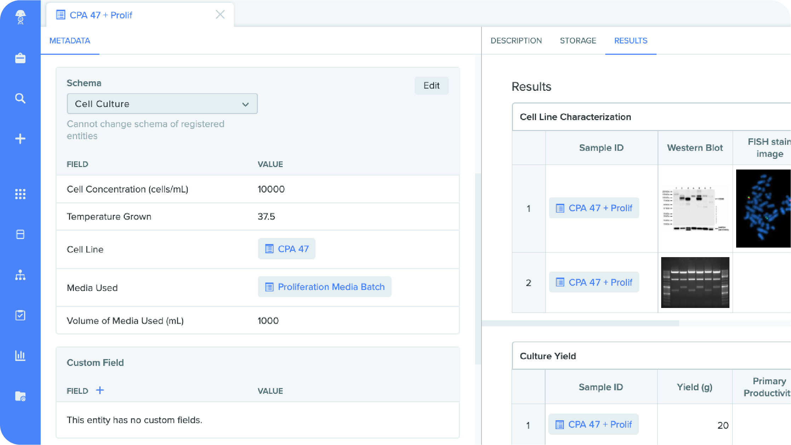791x445 pixels.
Task: Open the Cell Culture schema dropdown
Action: click(x=162, y=104)
